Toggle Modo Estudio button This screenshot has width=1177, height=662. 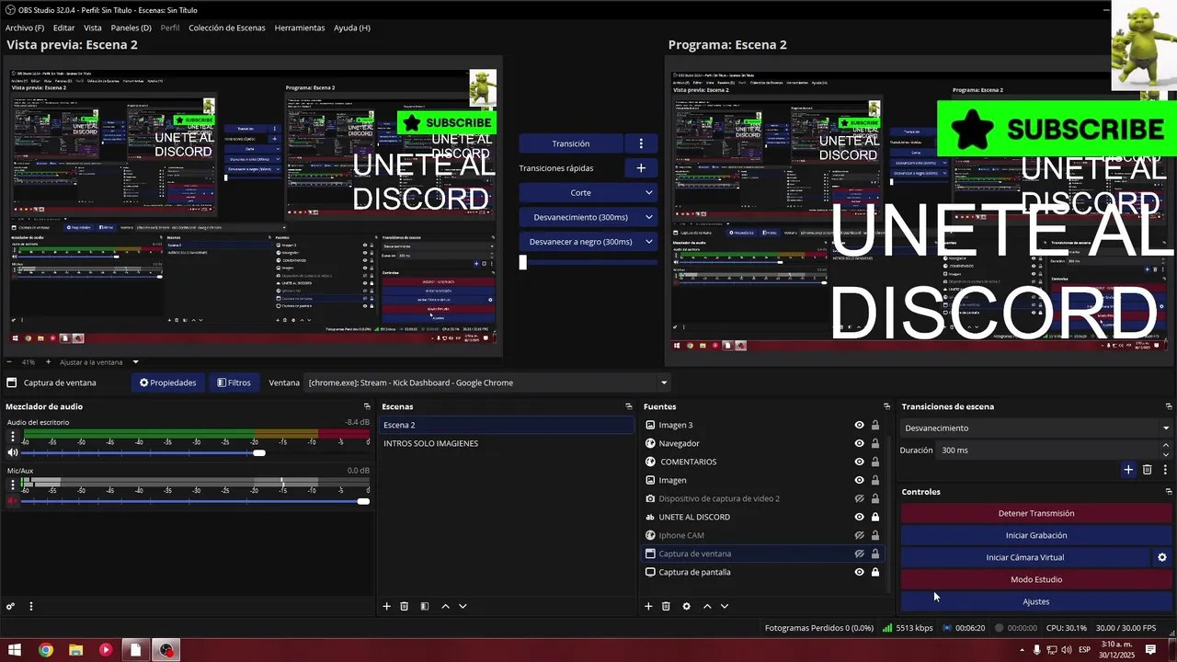coord(1036,579)
